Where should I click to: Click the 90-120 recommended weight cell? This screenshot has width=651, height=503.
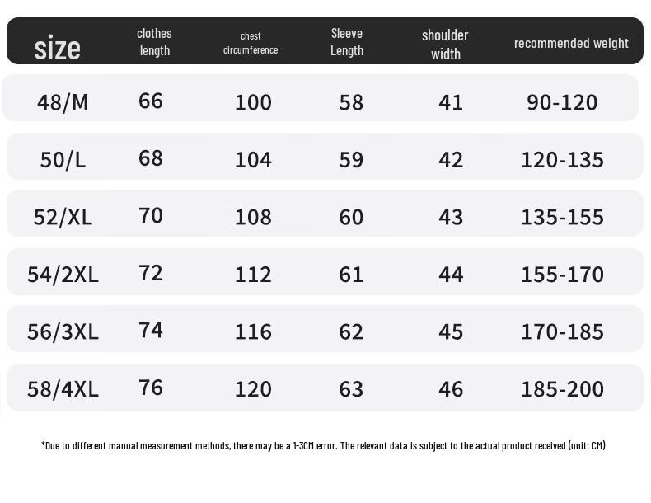click(562, 102)
